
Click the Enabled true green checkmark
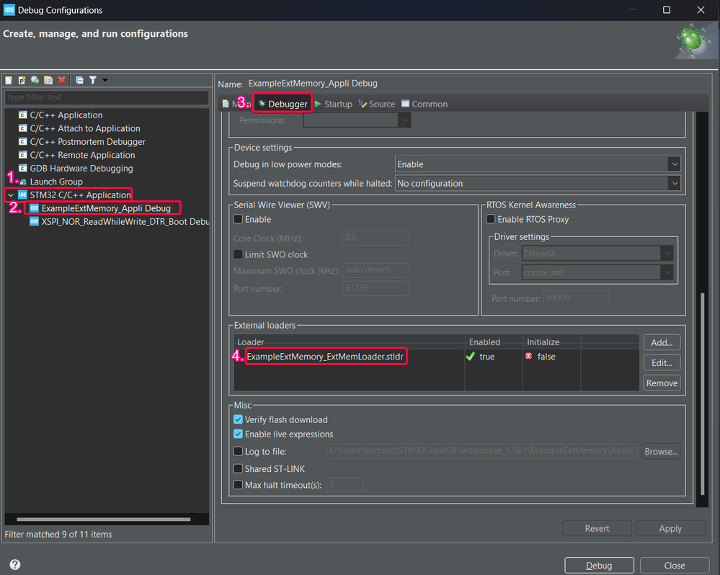click(470, 357)
